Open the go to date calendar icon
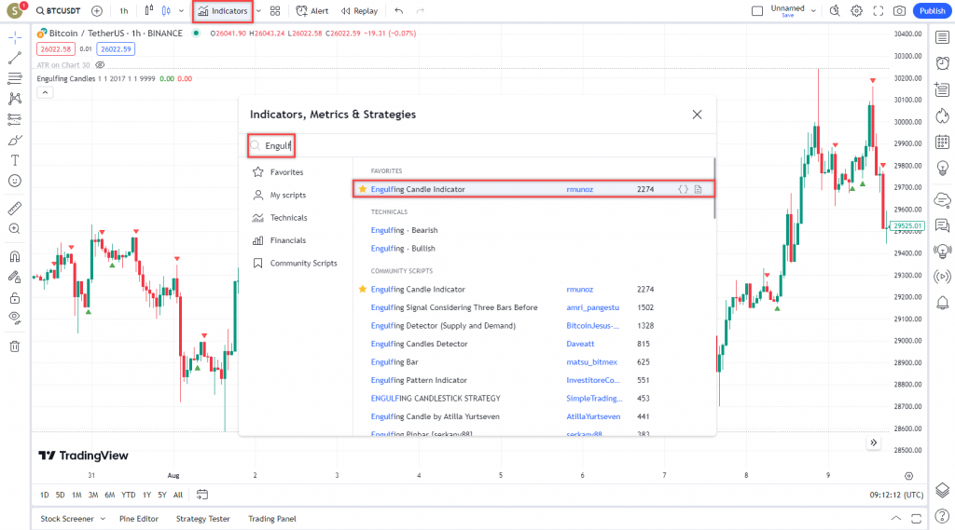This screenshot has height=530, width=955. pyautogui.click(x=202, y=495)
